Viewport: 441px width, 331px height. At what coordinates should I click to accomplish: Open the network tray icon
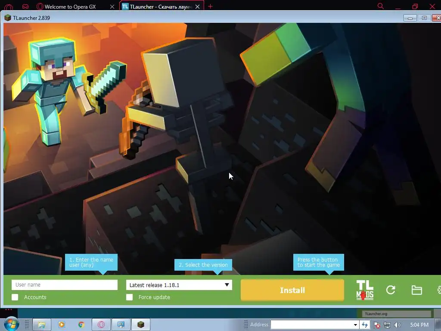pyautogui.click(x=387, y=325)
